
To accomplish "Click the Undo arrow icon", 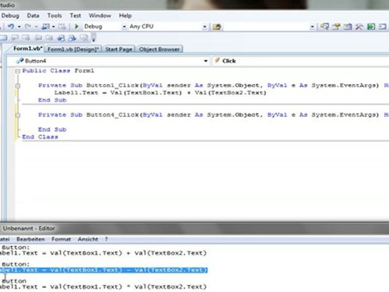I will [x=11, y=26].
